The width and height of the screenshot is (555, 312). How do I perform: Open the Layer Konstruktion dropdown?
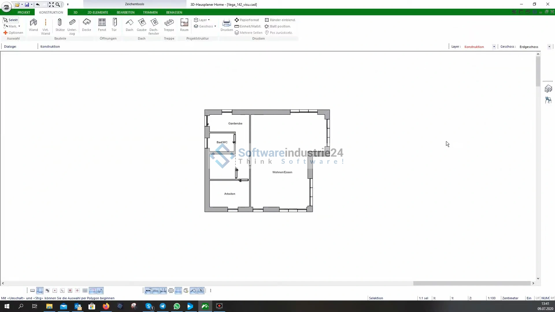pos(494,47)
